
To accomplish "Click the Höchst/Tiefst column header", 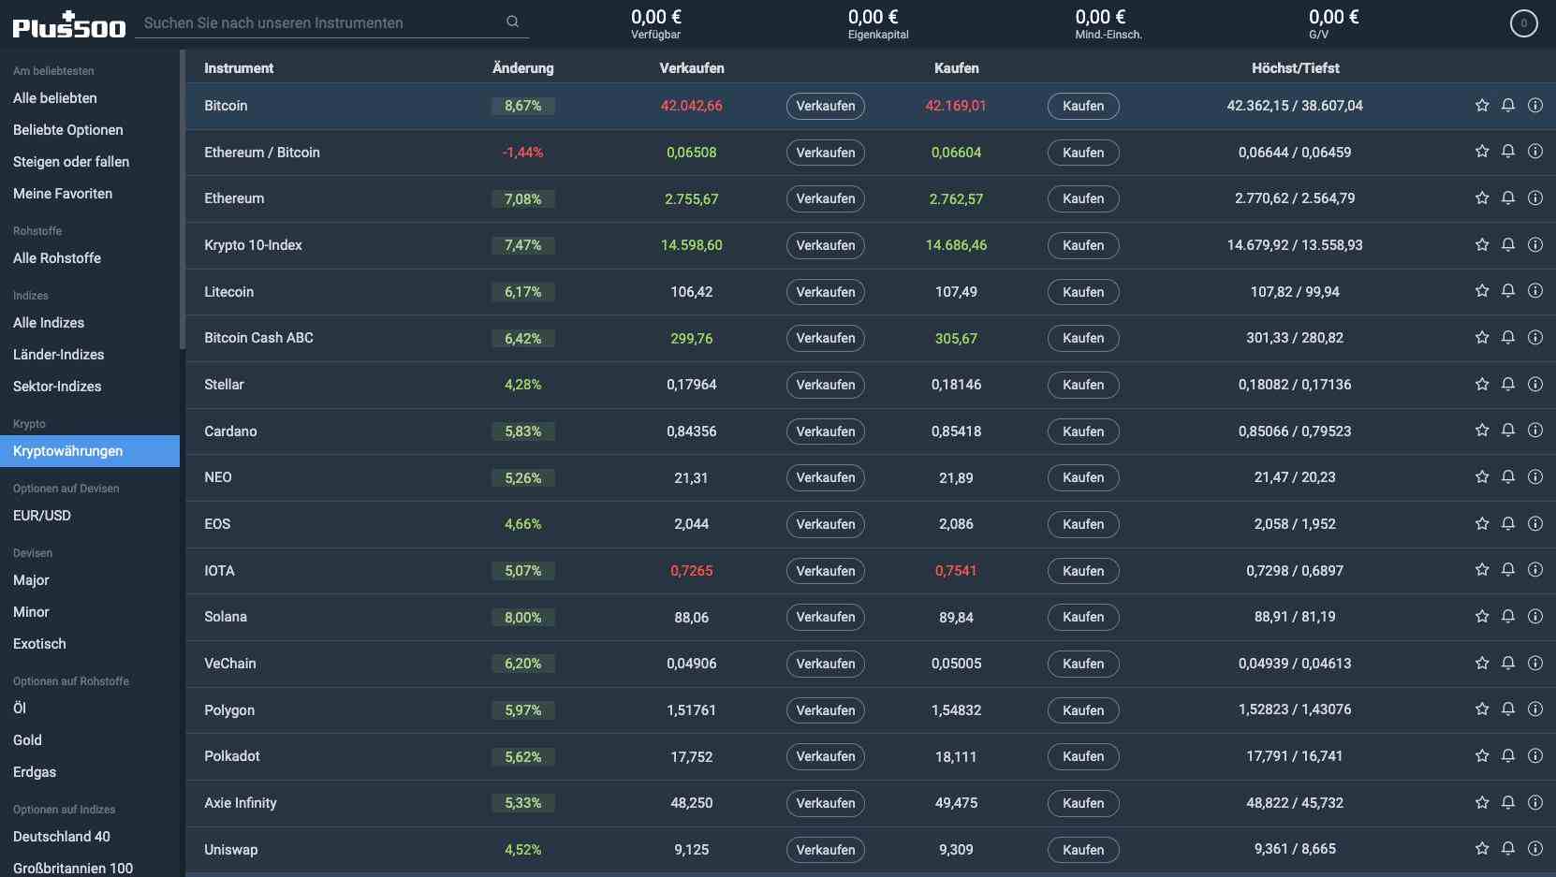I will pyautogui.click(x=1295, y=68).
